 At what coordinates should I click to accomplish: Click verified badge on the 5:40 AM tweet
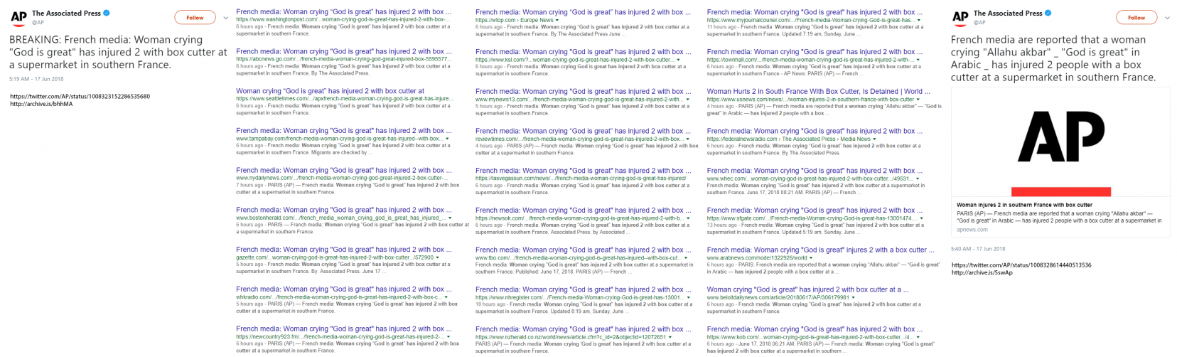tap(1048, 13)
